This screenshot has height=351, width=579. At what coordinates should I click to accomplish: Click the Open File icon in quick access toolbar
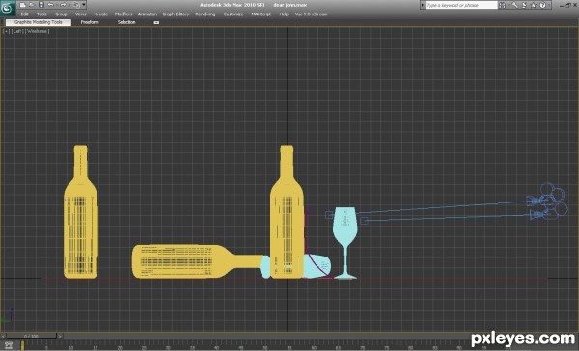[x=32, y=5]
